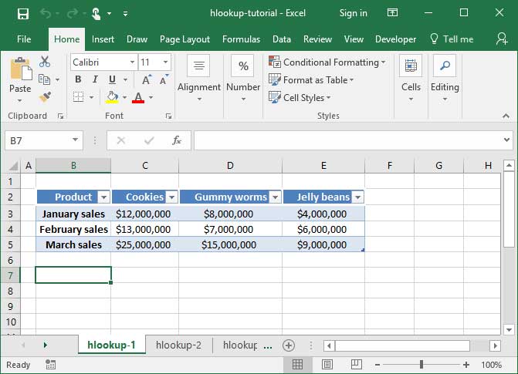Switch to the hlookup-2 sheet tab
The width and height of the screenshot is (518, 374).
pyautogui.click(x=178, y=345)
